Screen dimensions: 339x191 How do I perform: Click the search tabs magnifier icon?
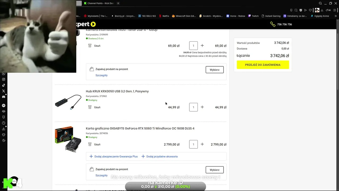(320, 3)
